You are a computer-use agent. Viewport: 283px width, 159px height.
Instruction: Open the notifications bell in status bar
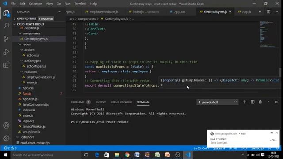277,148
